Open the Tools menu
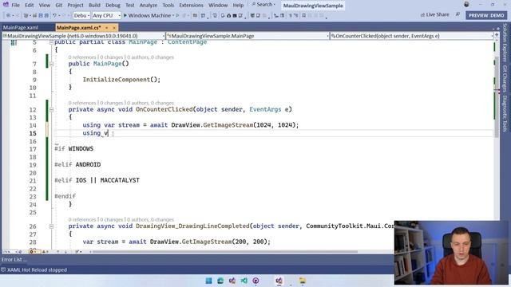Image resolution: width=511 pixels, height=287 pixels. point(168,5)
